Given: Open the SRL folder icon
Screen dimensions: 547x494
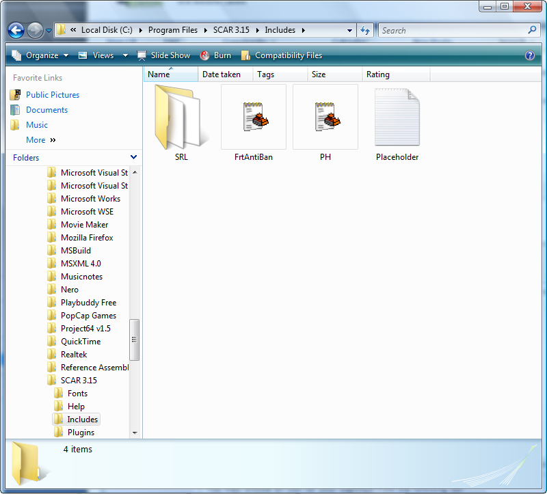Looking at the screenshot, I should [178, 116].
